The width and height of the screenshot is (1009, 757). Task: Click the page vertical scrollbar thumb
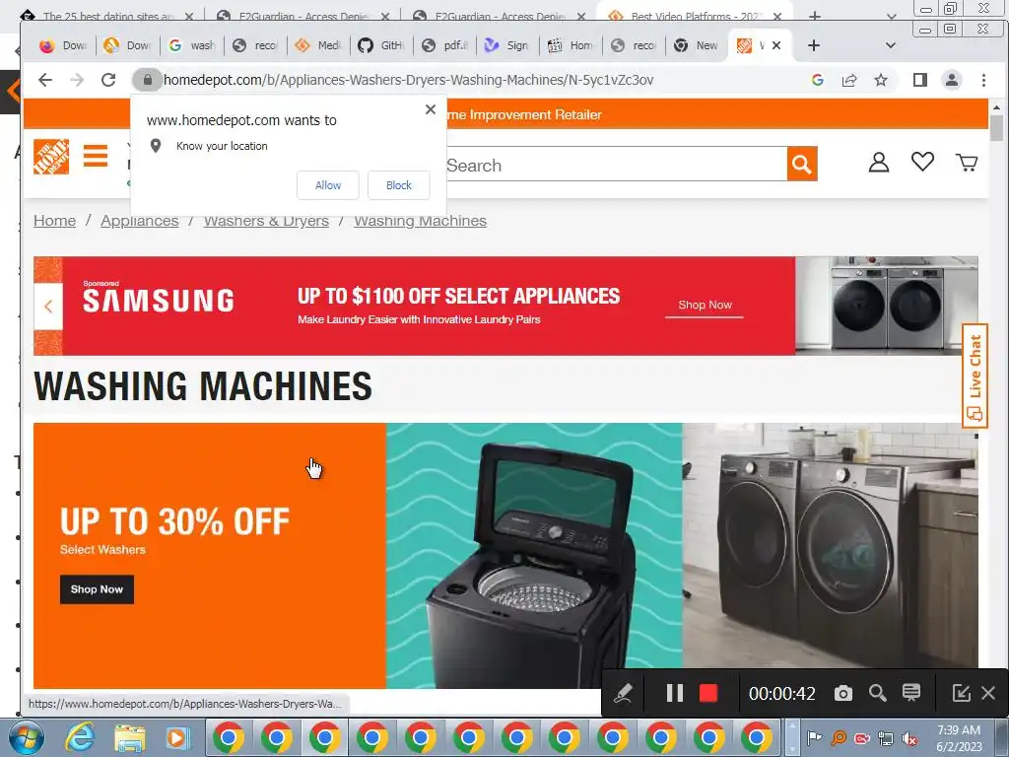coord(996,127)
